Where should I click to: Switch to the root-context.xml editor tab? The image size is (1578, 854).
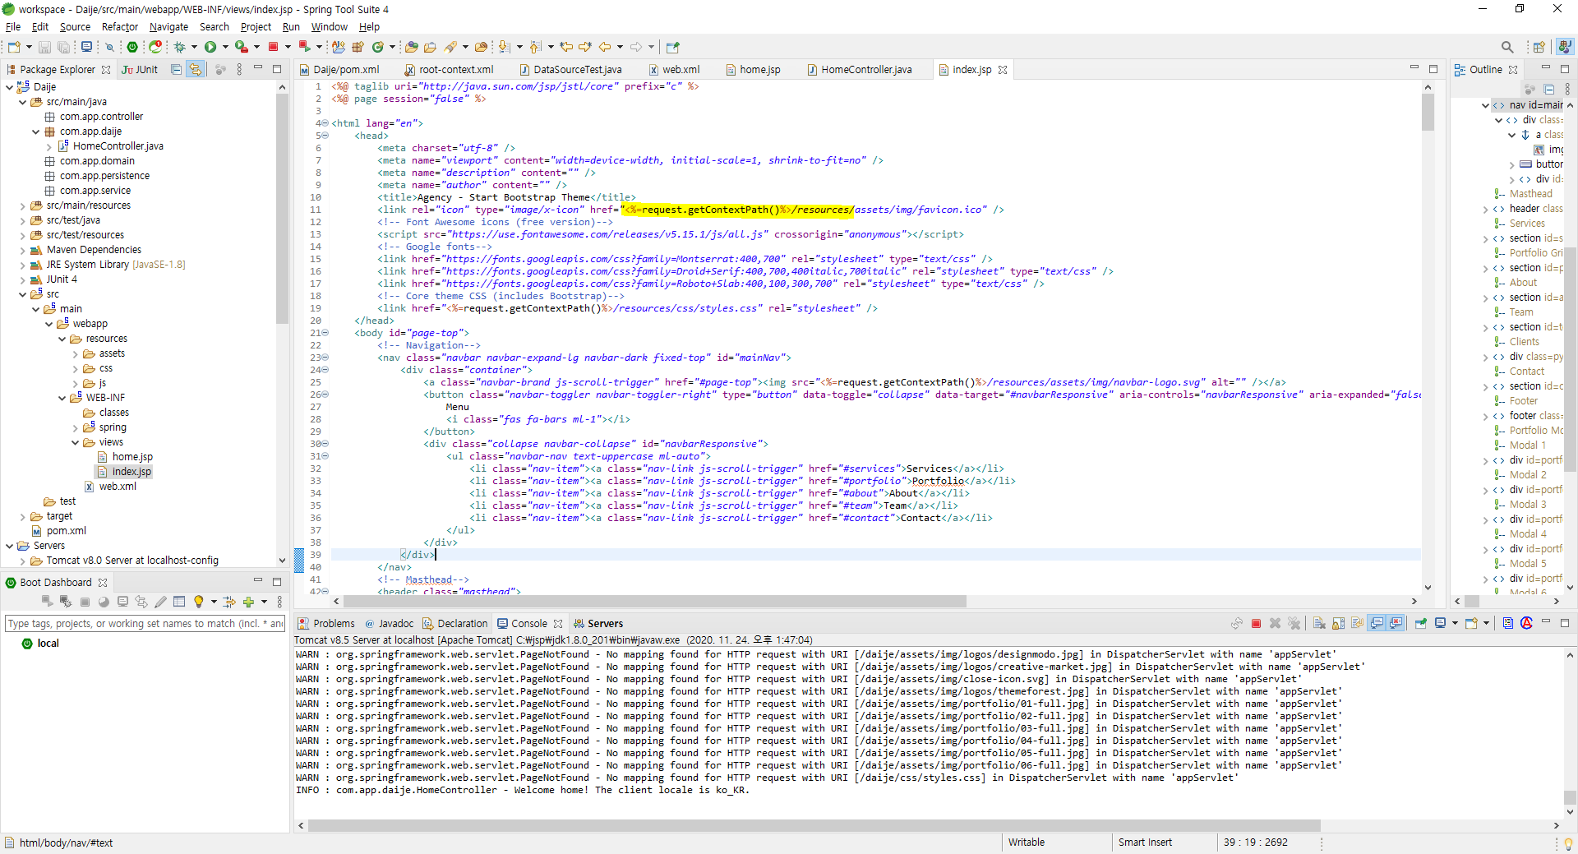click(x=456, y=70)
